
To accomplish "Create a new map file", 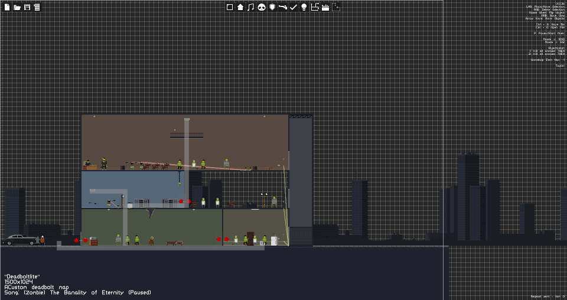I will 7,7.
